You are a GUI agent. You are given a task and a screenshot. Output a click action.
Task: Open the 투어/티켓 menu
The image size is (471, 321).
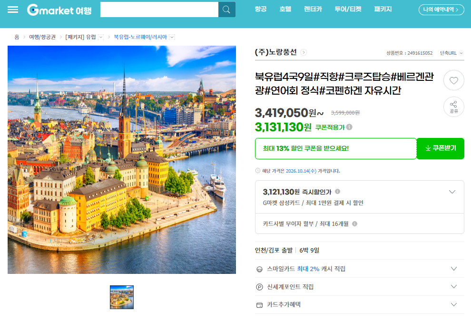click(348, 10)
